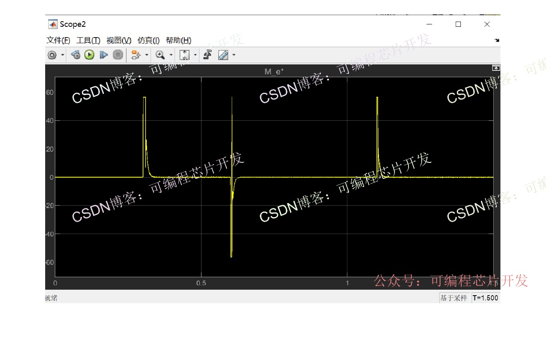546x344 pixels.
Task: Click the Scope2 window title text
Action: (x=73, y=24)
